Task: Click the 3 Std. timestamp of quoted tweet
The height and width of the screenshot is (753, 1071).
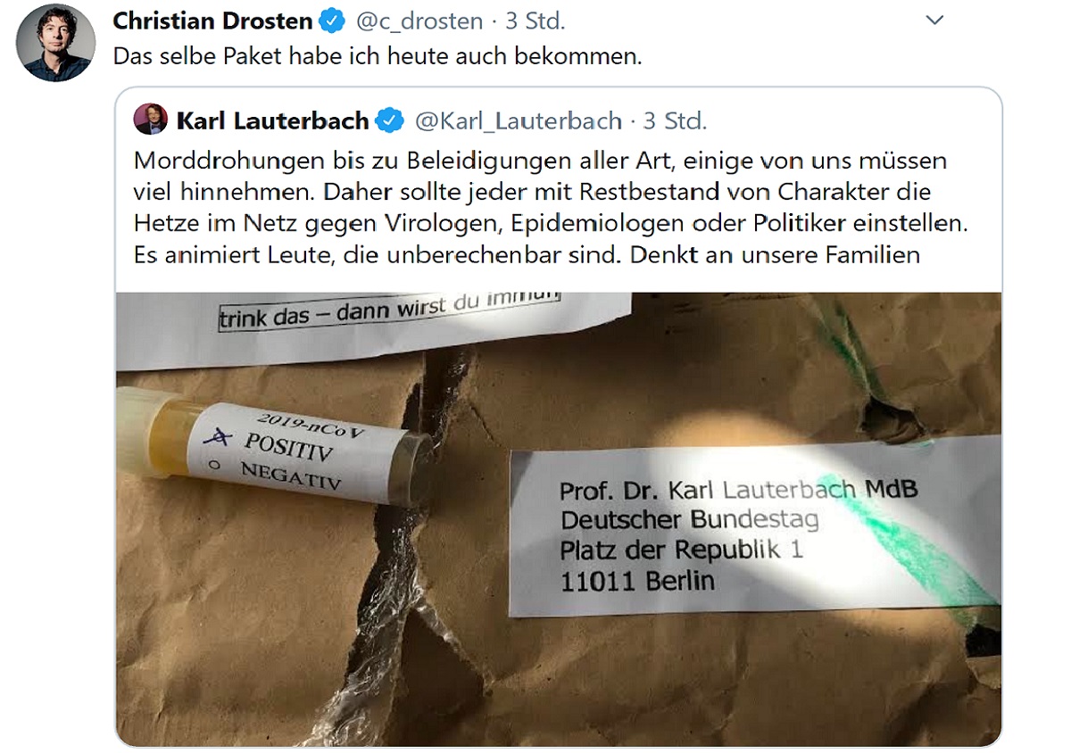Action: click(676, 120)
